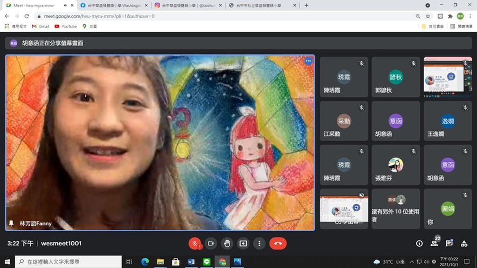Click the zoom magnifier icon in address bar
477x268 pixels.
(x=418, y=16)
